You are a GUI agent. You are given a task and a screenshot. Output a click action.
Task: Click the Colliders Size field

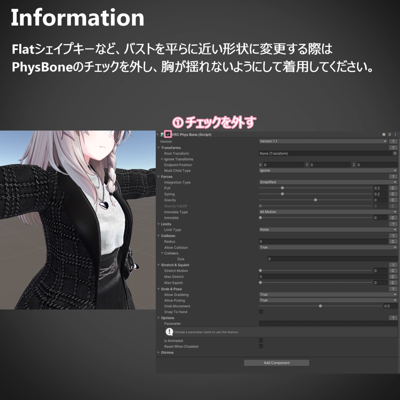332,259
